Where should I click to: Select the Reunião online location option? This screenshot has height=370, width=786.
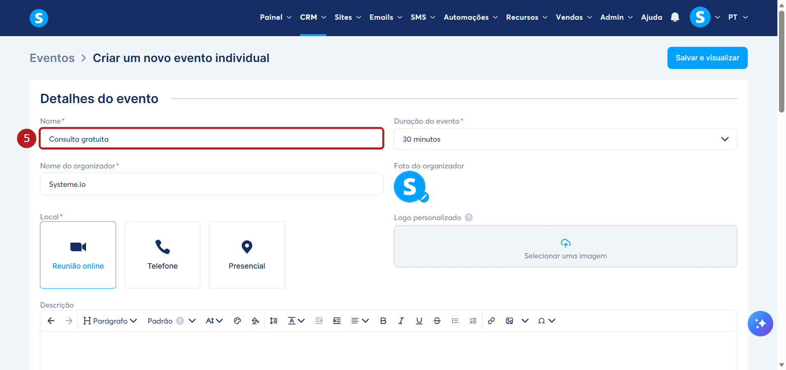pyautogui.click(x=78, y=255)
